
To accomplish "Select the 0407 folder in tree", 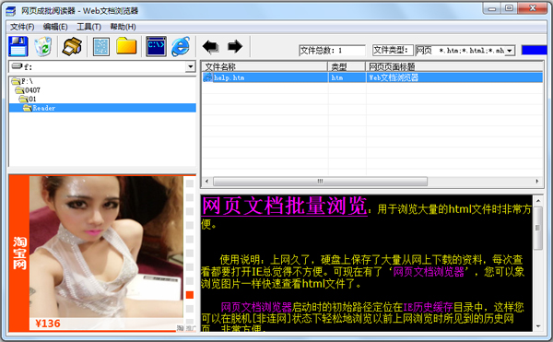I will [x=28, y=90].
